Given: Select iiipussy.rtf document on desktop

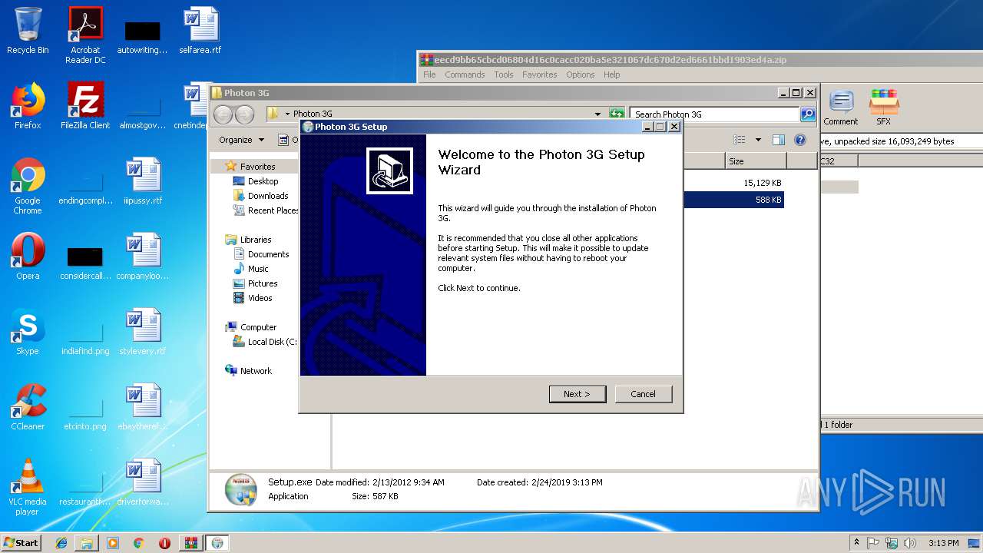Looking at the screenshot, I should (x=143, y=181).
